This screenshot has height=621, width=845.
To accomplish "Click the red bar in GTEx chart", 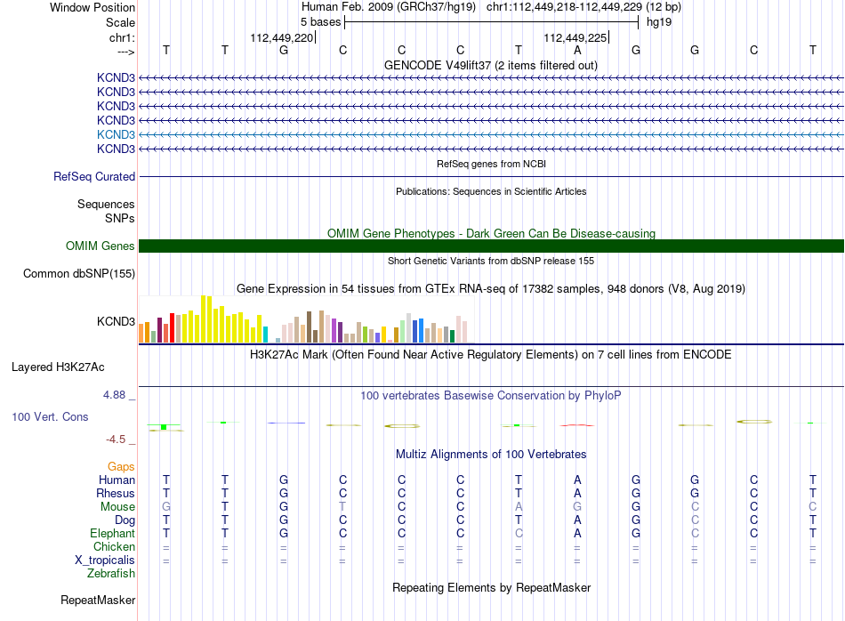I will (172, 327).
